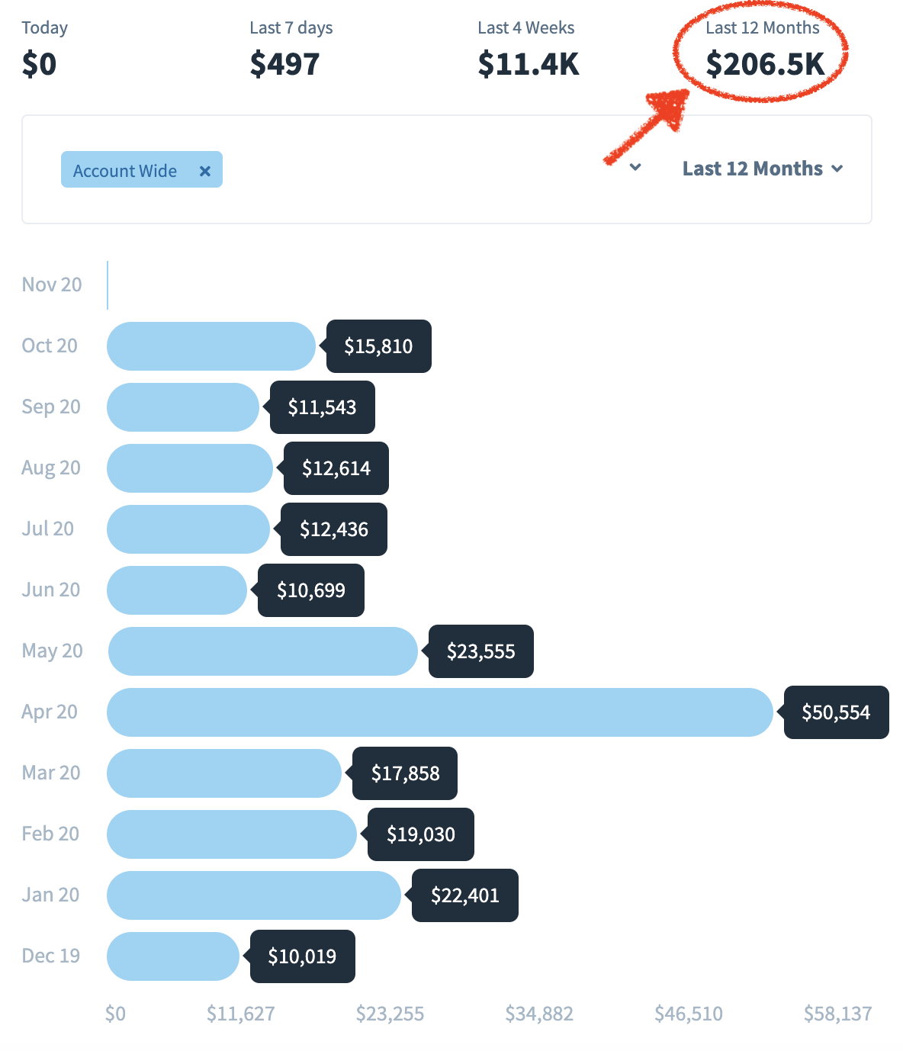
Task: Select the Feb 20 bar
Action: [232, 834]
